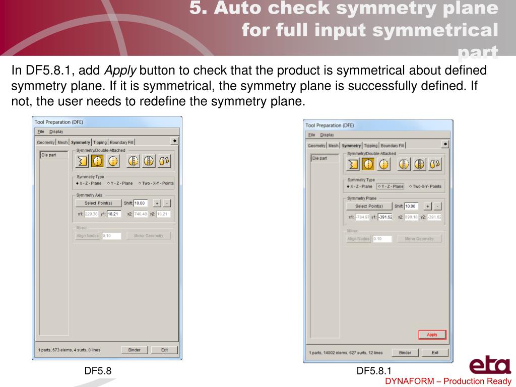
Task: Switch to Tipping tab in DF5.8.1 dialog
Action: (x=370, y=146)
